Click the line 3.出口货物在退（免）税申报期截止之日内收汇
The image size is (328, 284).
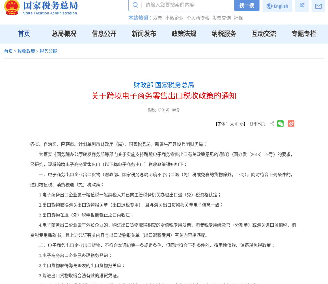click(86, 215)
